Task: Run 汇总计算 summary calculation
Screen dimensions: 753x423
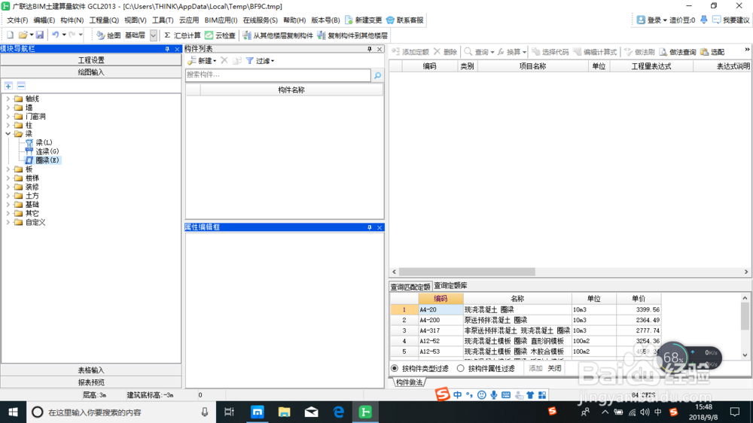Action: tap(182, 35)
